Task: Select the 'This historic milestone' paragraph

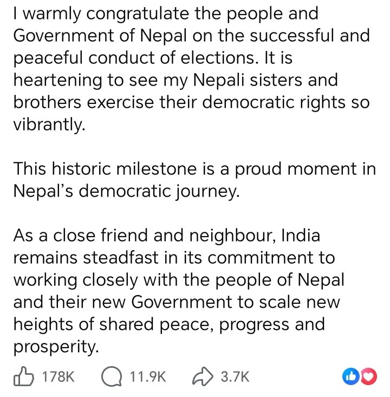Action: (194, 179)
